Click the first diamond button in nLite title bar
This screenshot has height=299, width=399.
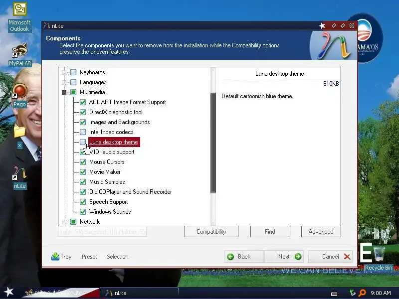click(x=334, y=25)
